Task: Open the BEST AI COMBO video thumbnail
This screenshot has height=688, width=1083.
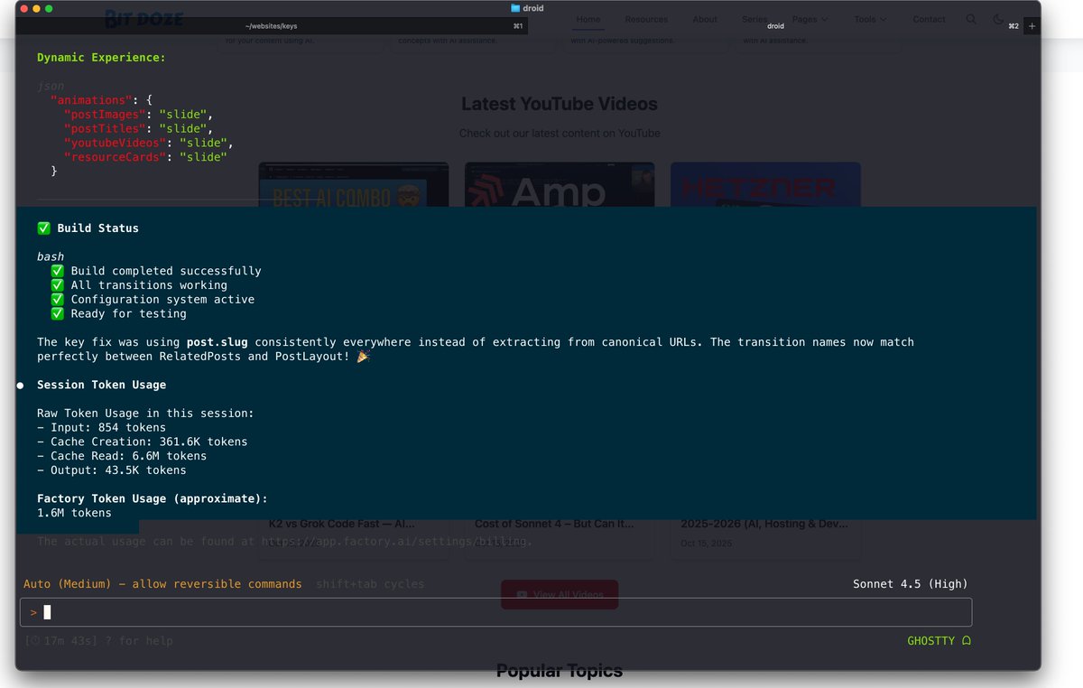Action: point(354,185)
